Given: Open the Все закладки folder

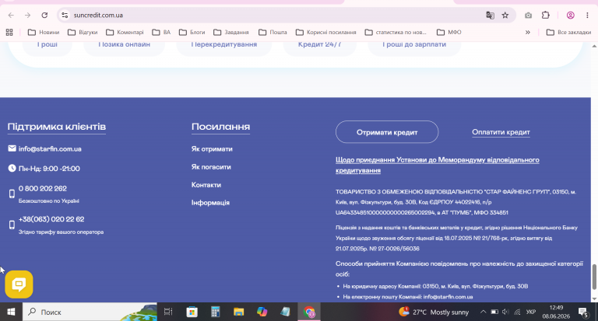Looking at the screenshot, I should [x=568, y=33].
